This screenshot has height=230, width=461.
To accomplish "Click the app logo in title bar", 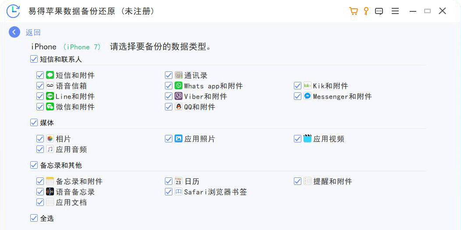I will click(13, 11).
